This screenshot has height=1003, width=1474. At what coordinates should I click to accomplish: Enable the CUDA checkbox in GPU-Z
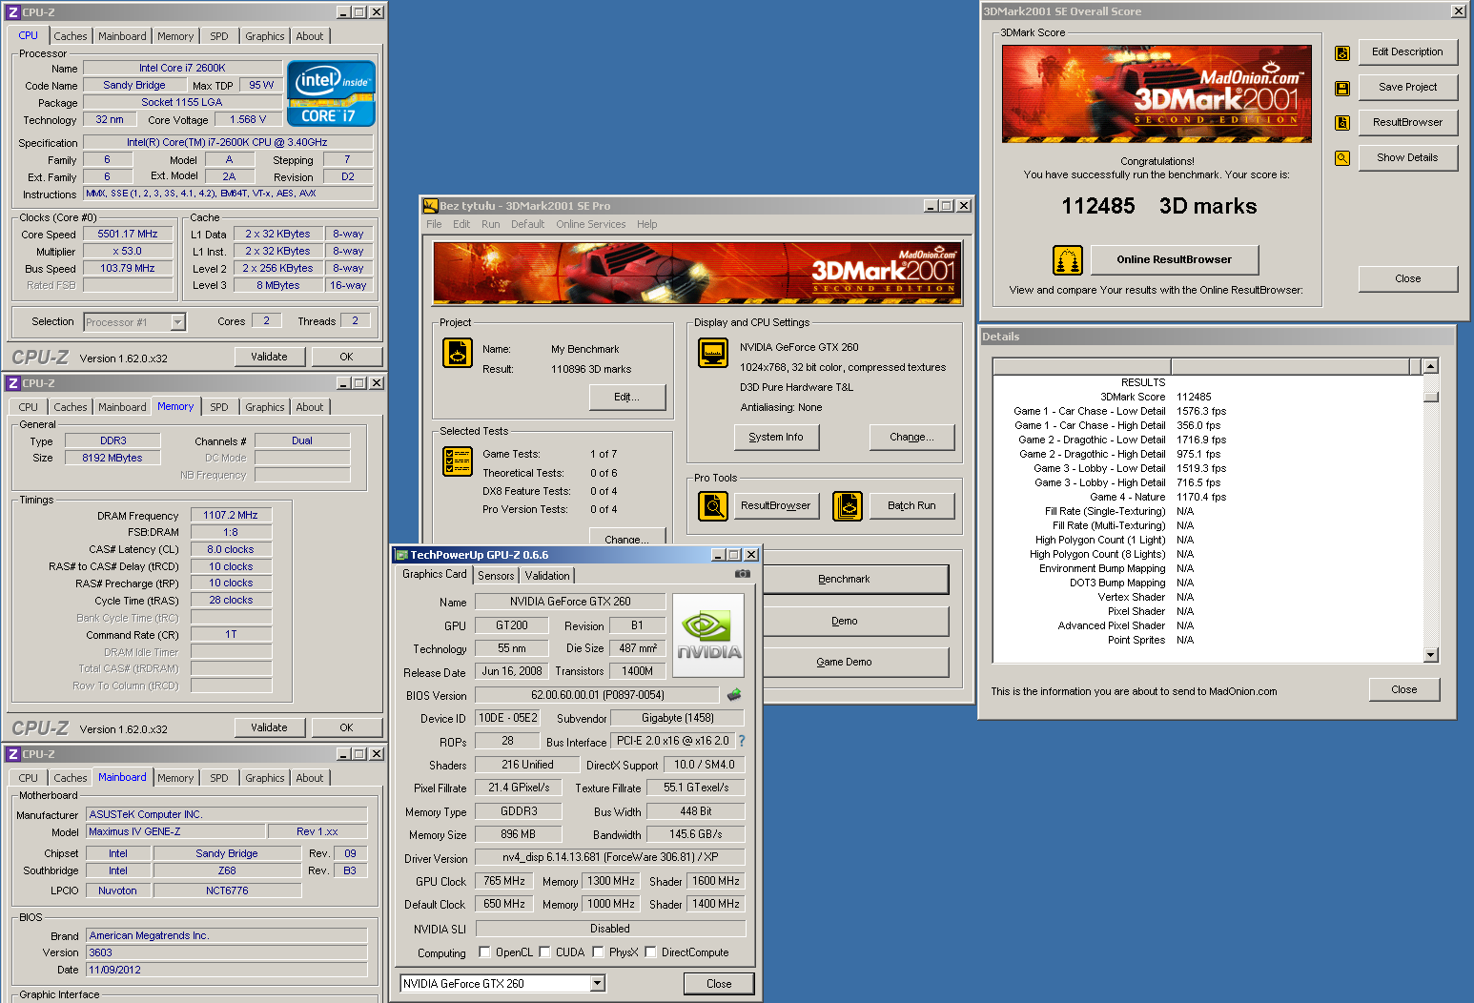(544, 952)
